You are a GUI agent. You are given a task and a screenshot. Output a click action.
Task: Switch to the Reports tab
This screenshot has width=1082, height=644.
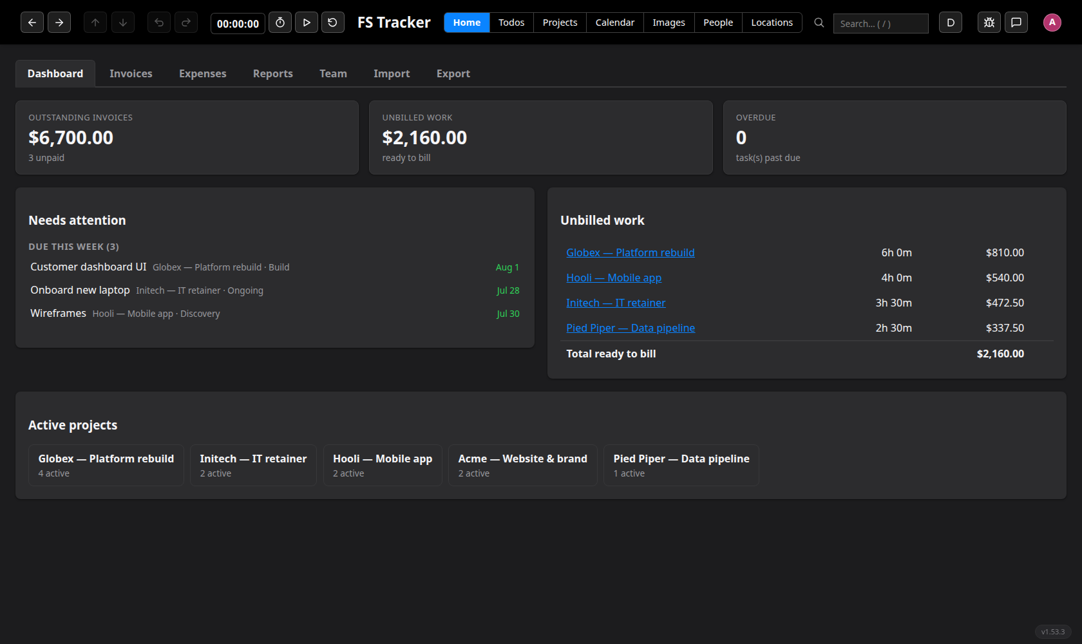click(273, 73)
